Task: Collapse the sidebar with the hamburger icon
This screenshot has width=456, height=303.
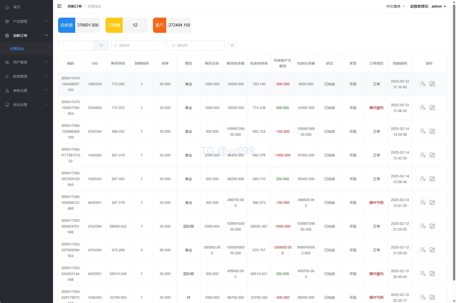Action: tap(59, 6)
